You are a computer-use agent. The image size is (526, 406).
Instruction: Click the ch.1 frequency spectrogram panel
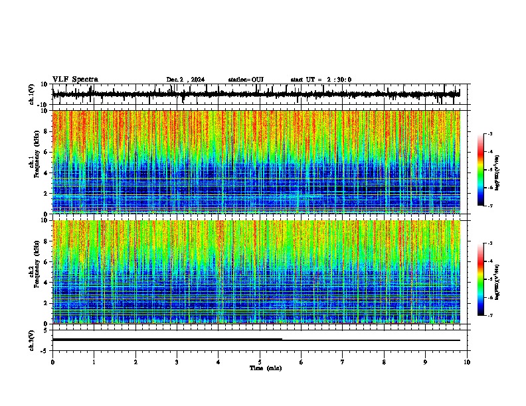256,162
